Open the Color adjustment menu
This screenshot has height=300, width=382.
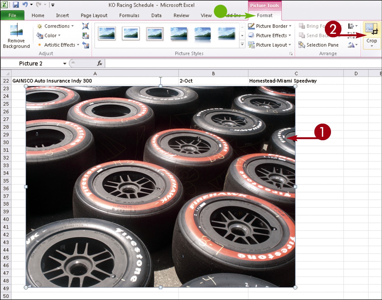[49, 35]
